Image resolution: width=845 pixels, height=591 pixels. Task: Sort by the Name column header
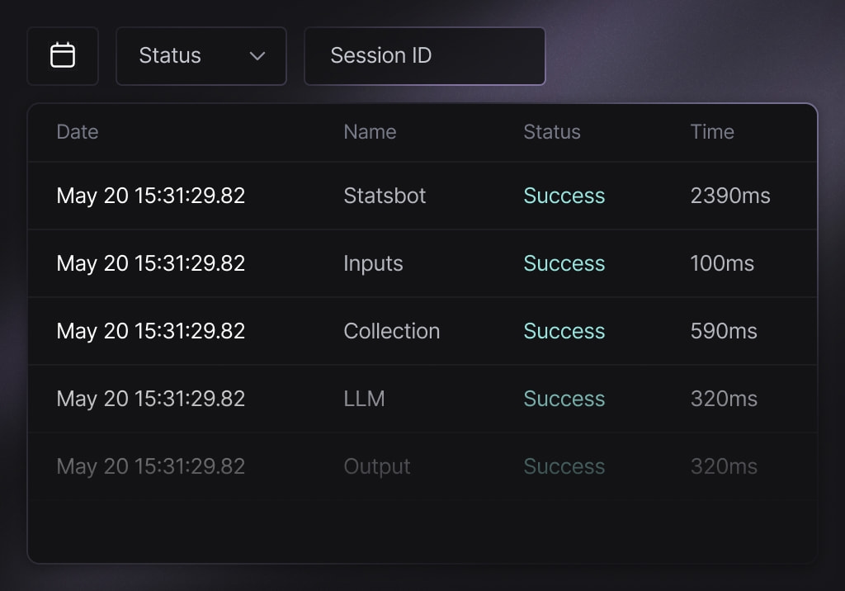click(371, 132)
